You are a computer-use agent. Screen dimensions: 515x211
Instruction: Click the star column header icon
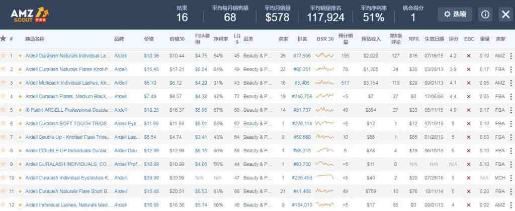pyautogui.click(x=3, y=39)
